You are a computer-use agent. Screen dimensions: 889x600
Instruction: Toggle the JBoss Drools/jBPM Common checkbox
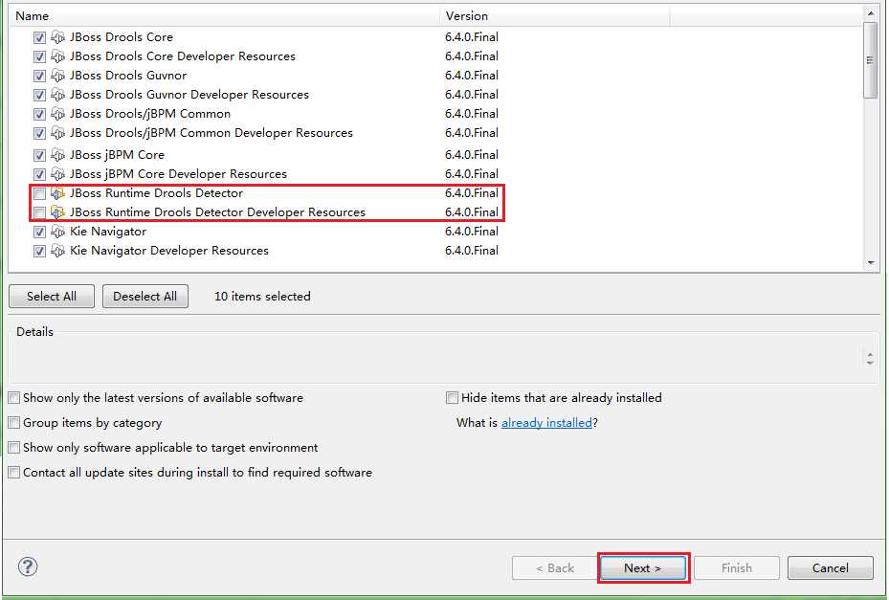point(39,115)
